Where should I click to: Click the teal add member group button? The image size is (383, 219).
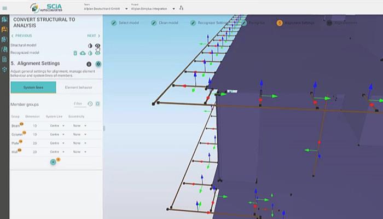[x=53, y=162]
